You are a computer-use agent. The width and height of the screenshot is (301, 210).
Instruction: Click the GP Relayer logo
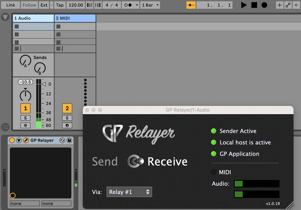point(138,134)
